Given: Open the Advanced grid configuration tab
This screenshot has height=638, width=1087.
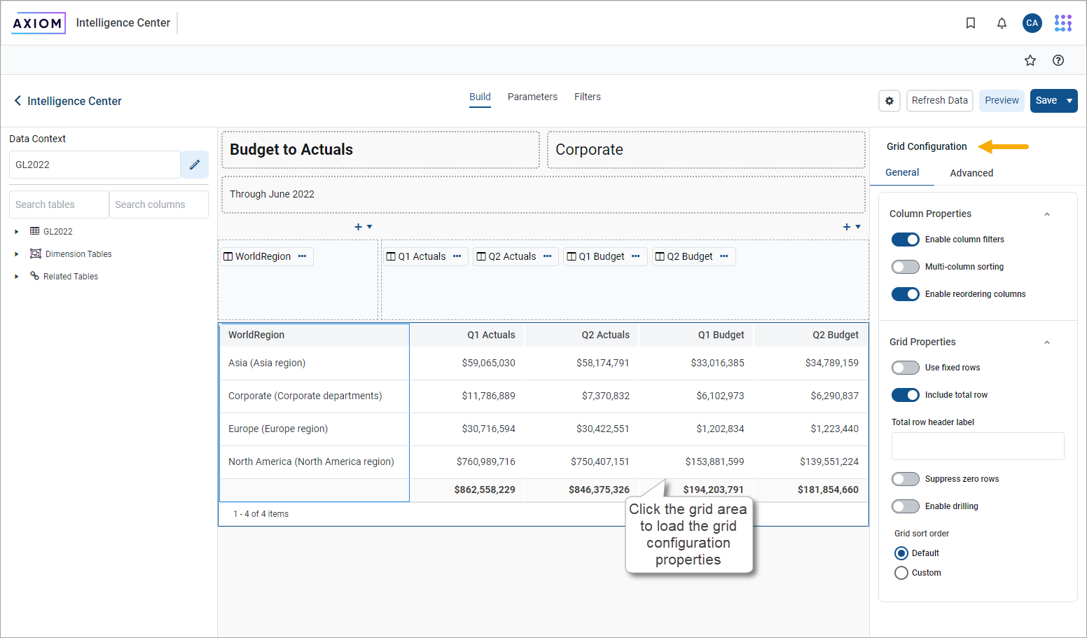Looking at the screenshot, I should [x=971, y=172].
